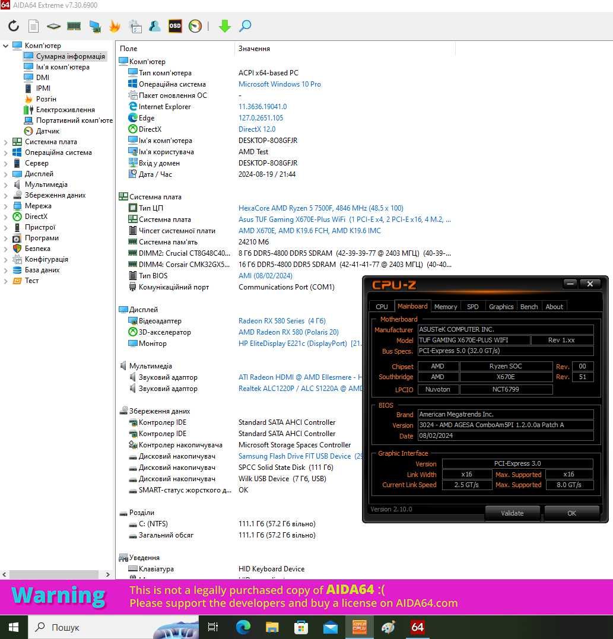
Task: Click the motherboard chip toolbar icon
Action: tap(53, 27)
